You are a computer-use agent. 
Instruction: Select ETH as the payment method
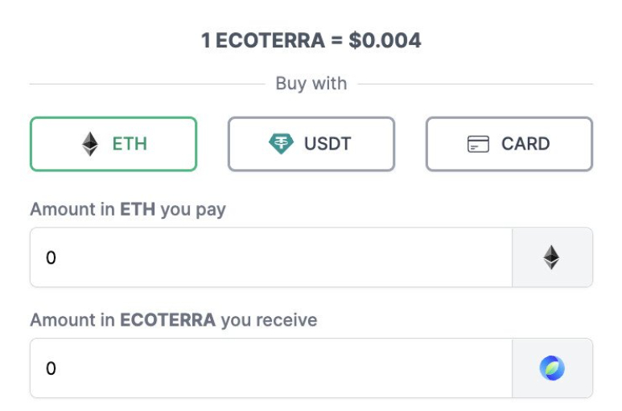coord(113,144)
